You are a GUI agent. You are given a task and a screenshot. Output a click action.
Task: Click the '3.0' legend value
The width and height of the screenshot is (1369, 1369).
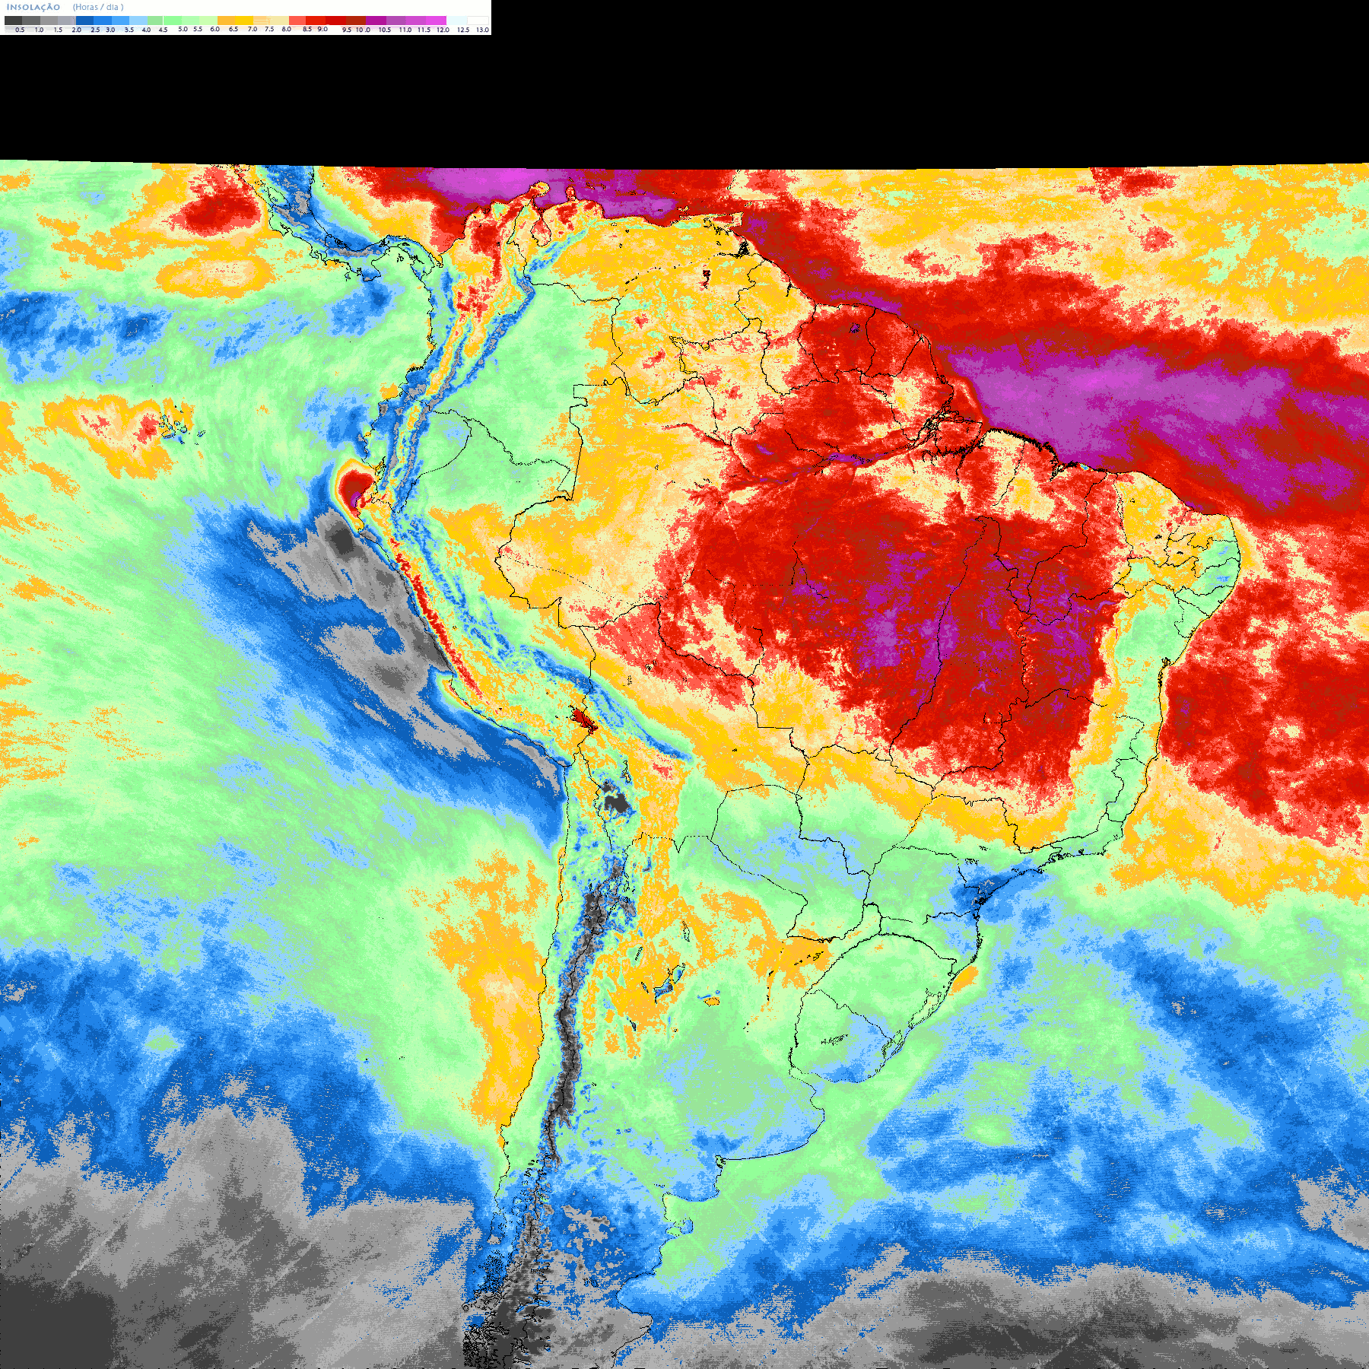[x=110, y=30]
